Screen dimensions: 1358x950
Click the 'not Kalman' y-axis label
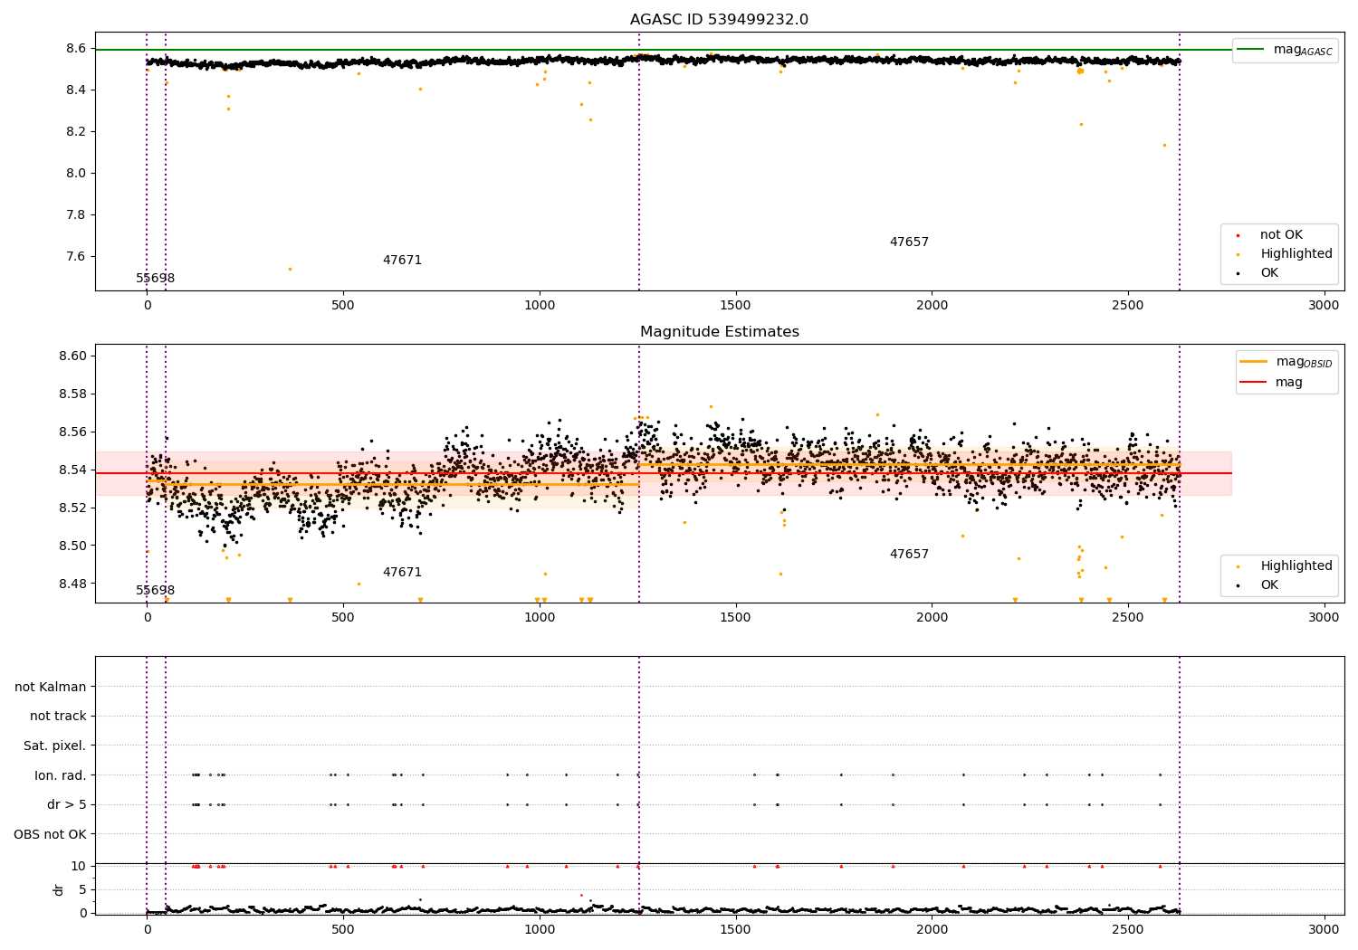(51, 688)
